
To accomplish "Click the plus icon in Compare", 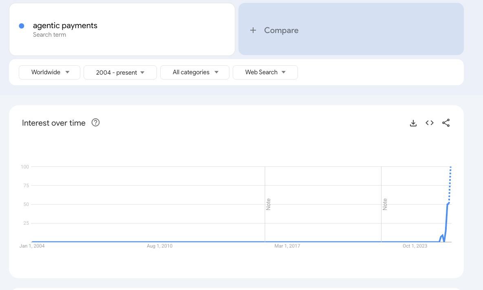I will point(253,30).
